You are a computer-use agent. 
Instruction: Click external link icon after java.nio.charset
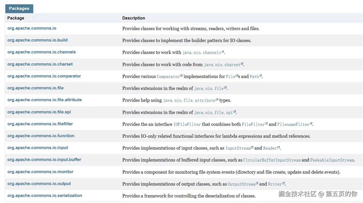pos(242,64)
